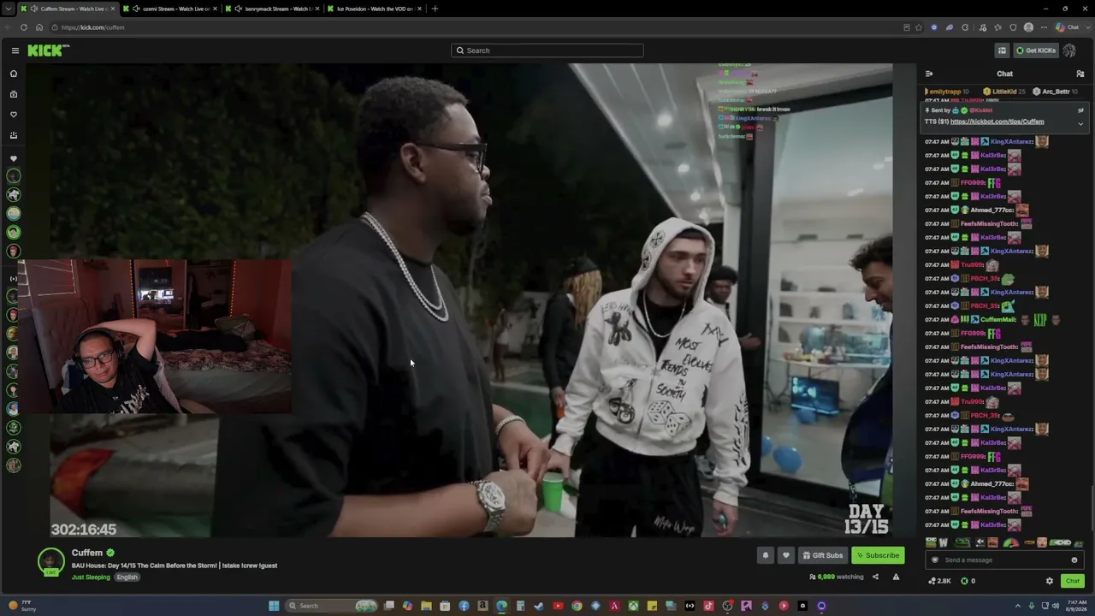The width and height of the screenshot is (1095, 616).
Task: Open Copilot Chat in browser toolbar
Action: 1068,27
